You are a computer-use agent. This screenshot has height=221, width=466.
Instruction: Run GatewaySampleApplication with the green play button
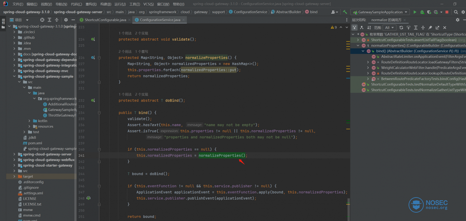(415, 12)
